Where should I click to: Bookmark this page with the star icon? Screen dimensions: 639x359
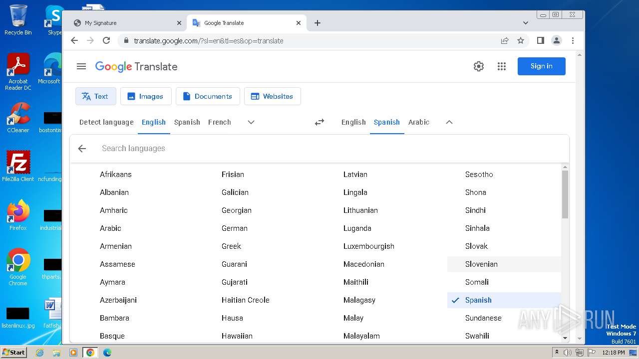(x=521, y=41)
